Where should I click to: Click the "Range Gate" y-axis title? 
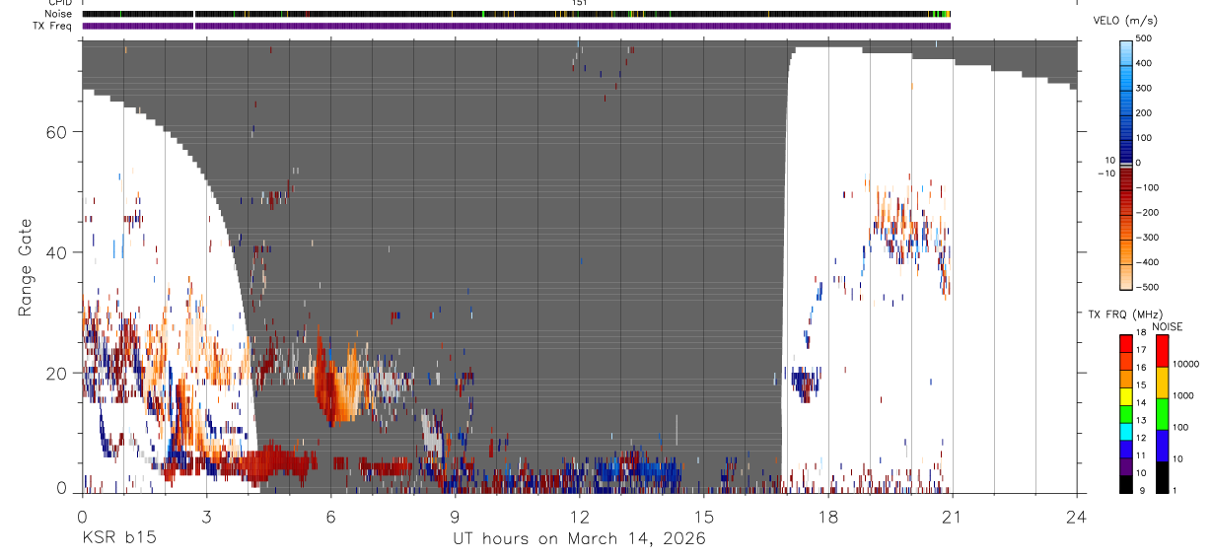(26, 267)
